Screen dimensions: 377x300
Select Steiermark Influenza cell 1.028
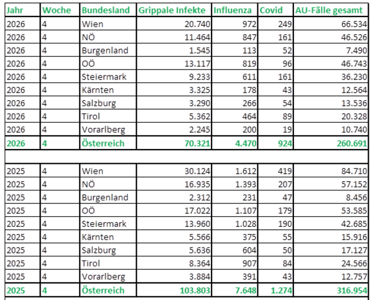click(244, 225)
